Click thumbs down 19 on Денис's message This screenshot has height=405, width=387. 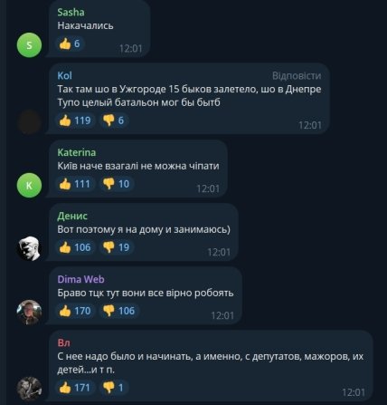point(117,247)
